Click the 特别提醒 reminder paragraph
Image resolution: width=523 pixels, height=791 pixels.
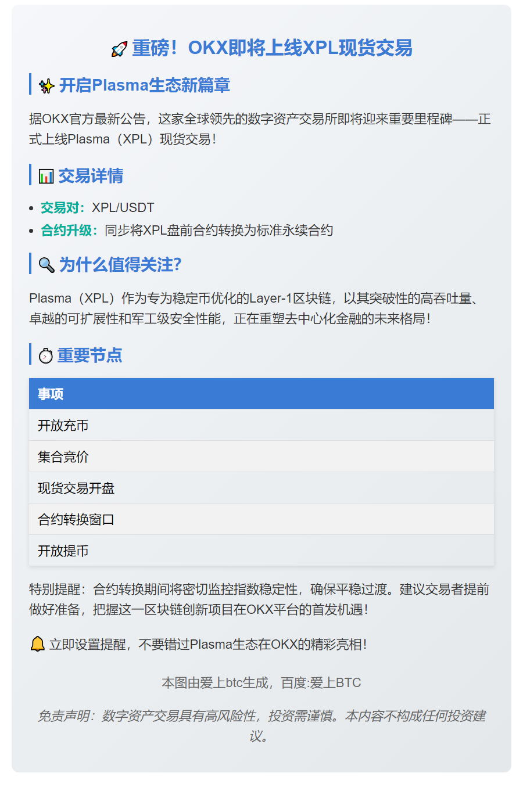coord(259,599)
